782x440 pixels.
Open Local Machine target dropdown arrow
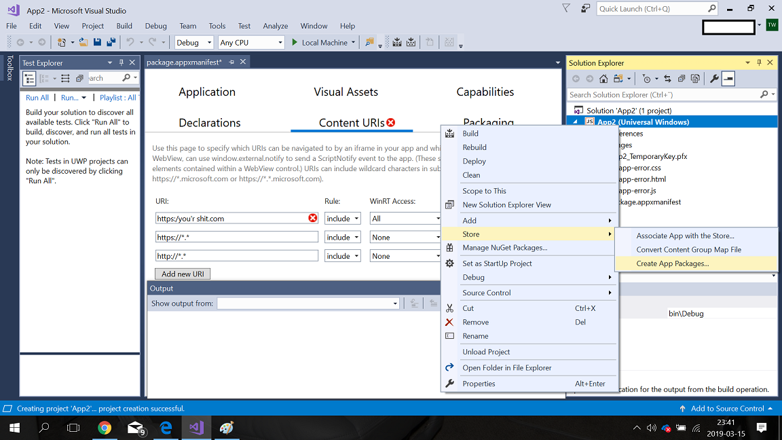(353, 42)
